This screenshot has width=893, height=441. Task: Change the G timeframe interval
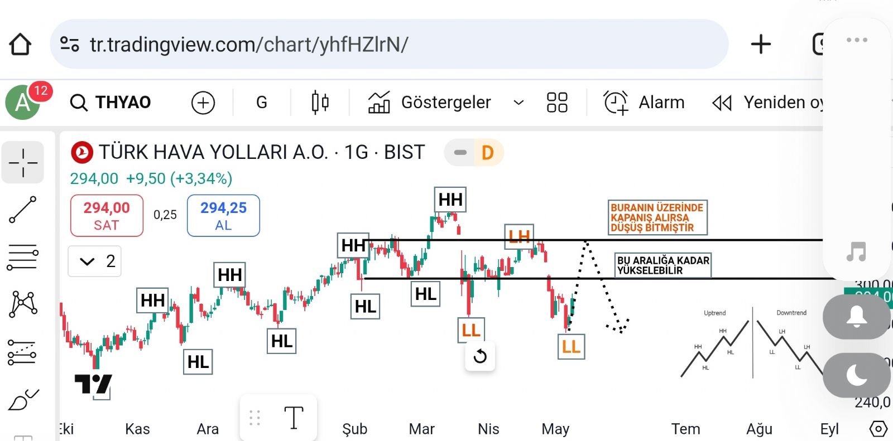tap(262, 103)
